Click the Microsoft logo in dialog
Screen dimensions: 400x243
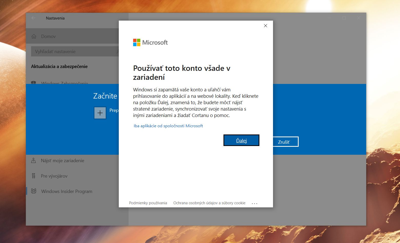click(150, 43)
